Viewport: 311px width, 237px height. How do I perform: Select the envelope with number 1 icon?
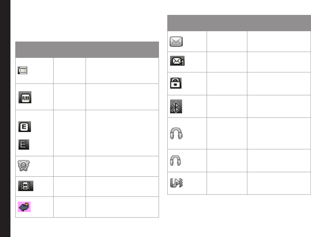click(x=177, y=61)
